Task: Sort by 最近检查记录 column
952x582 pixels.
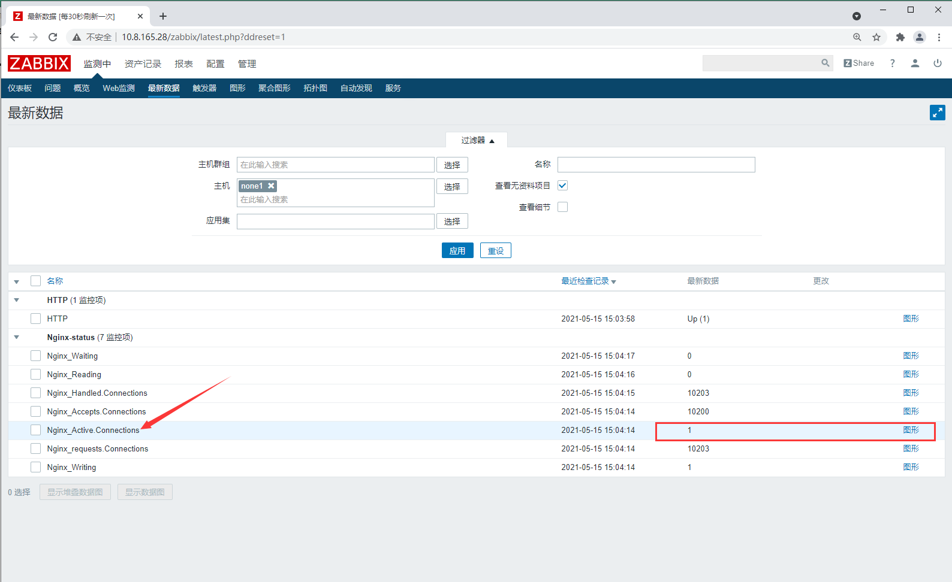Action: click(588, 281)
